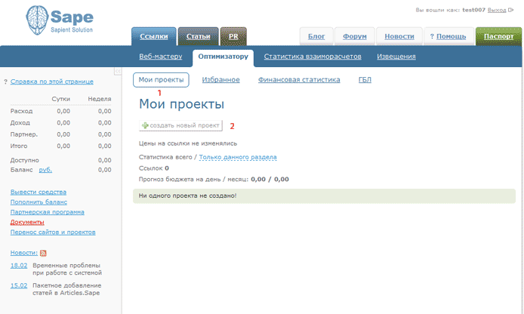This screenshot has width=524, height=314.
Task: Click the question mark help icon in sidebar
Action: (6, 82)
